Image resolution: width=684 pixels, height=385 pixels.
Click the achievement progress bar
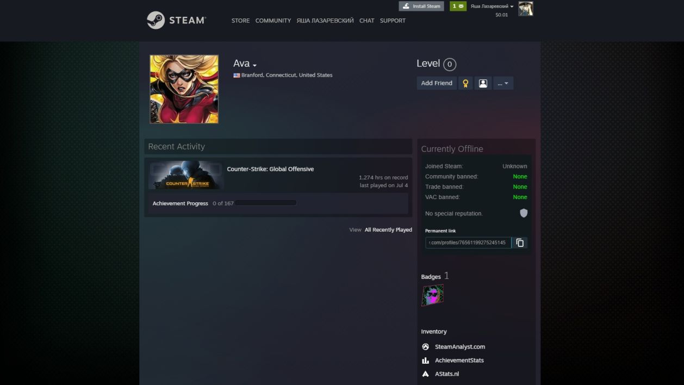click(x=266, y=203)
